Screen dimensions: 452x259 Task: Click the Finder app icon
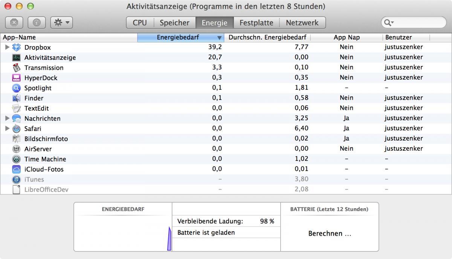tap(16, 98)
